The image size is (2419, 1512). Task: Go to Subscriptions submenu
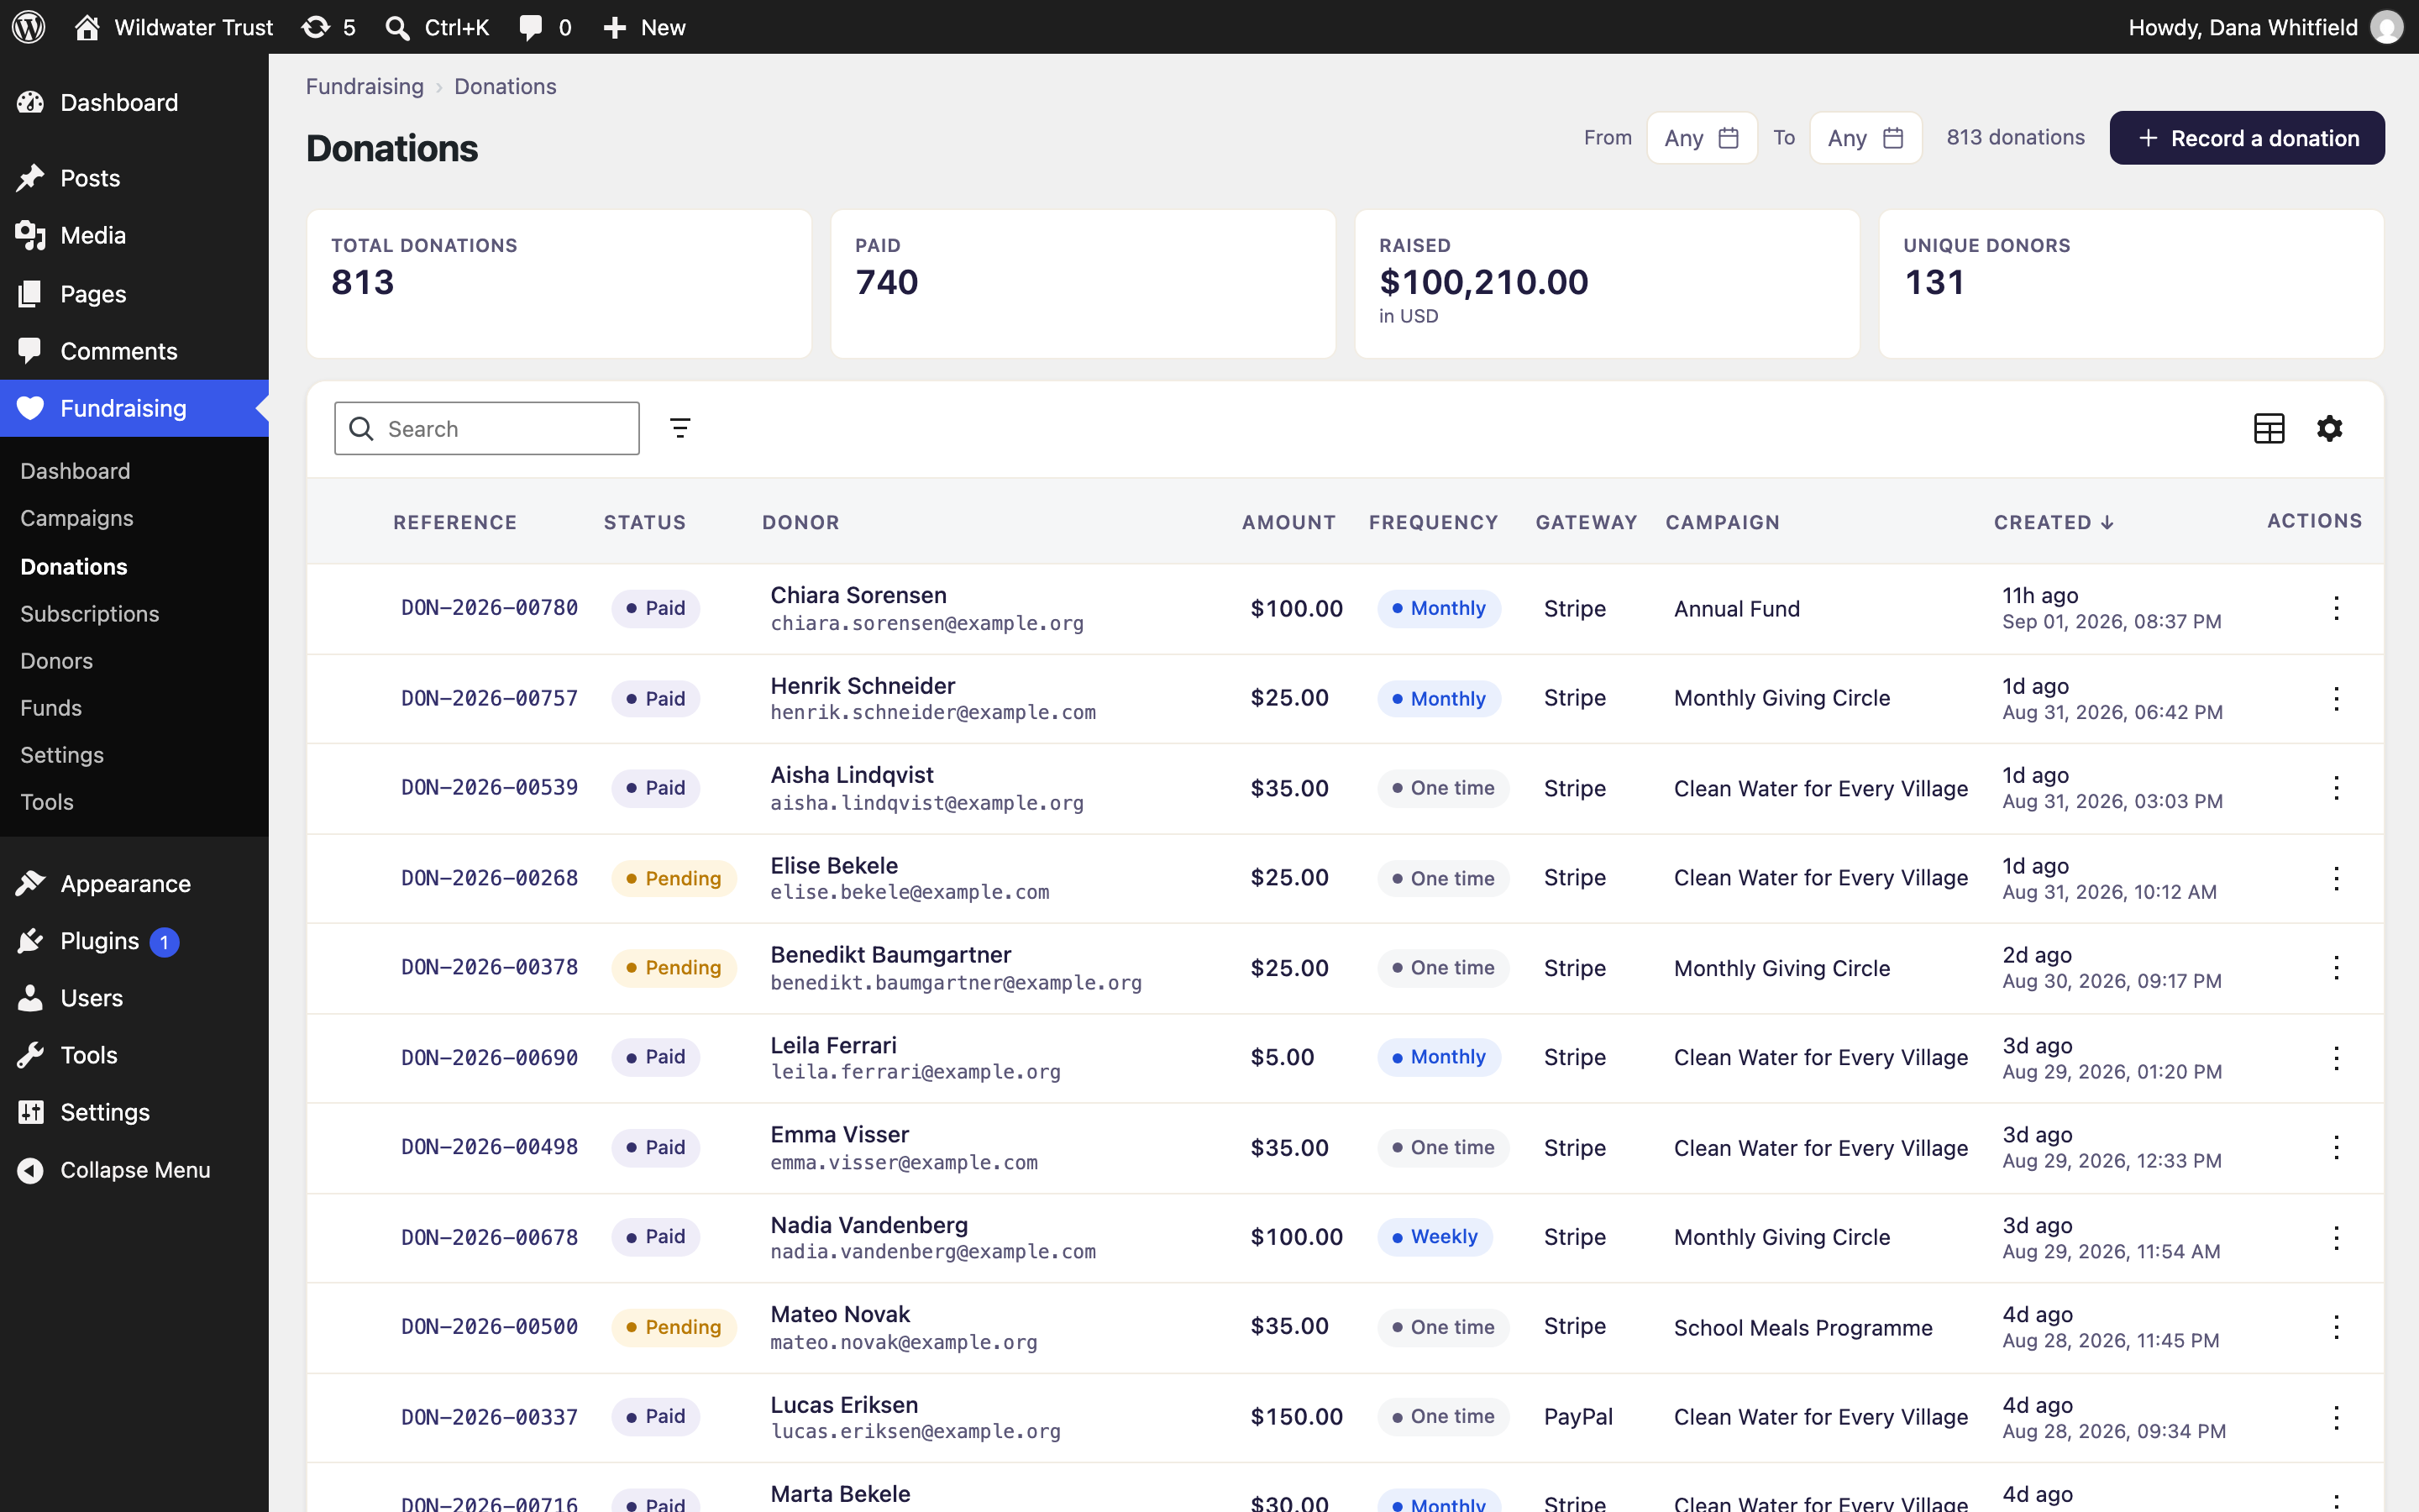(x=90, y=614)
